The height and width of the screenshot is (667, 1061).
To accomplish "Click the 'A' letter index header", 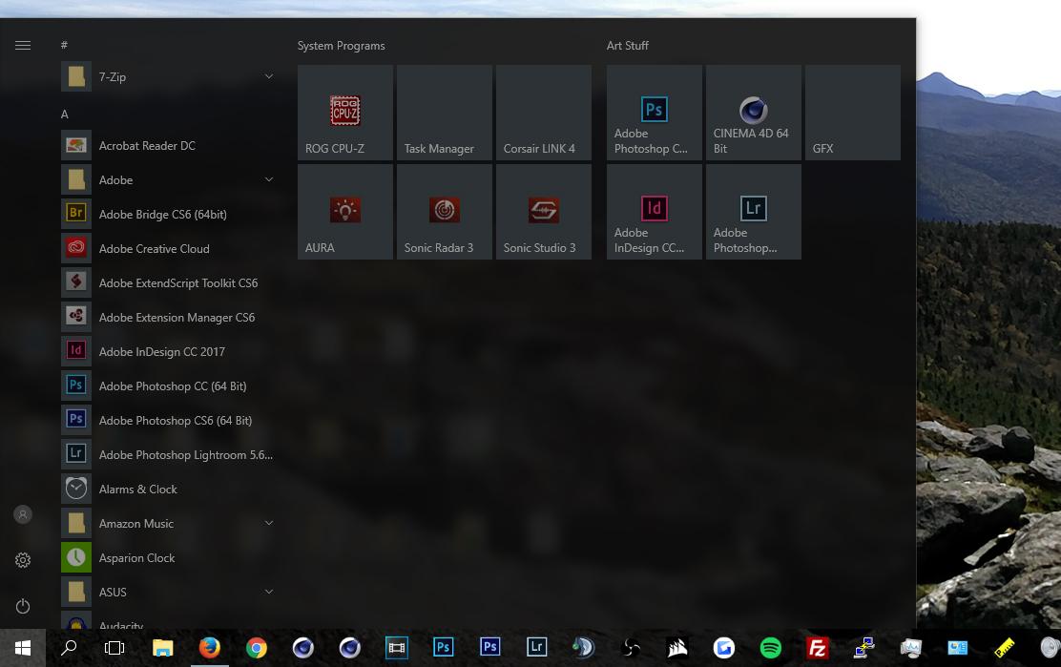I will click(x=64, y=115).
